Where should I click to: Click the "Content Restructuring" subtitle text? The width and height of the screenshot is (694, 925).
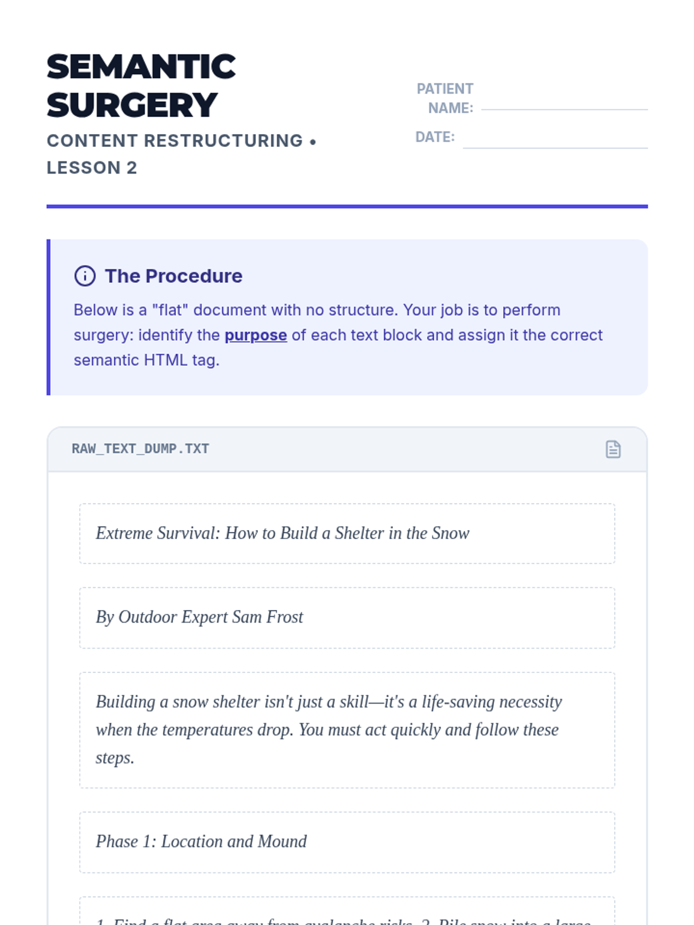[x=175, y=140]
